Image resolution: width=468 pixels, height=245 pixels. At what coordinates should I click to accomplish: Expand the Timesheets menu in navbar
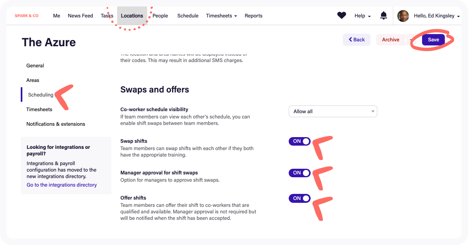(x=222, y=16)
